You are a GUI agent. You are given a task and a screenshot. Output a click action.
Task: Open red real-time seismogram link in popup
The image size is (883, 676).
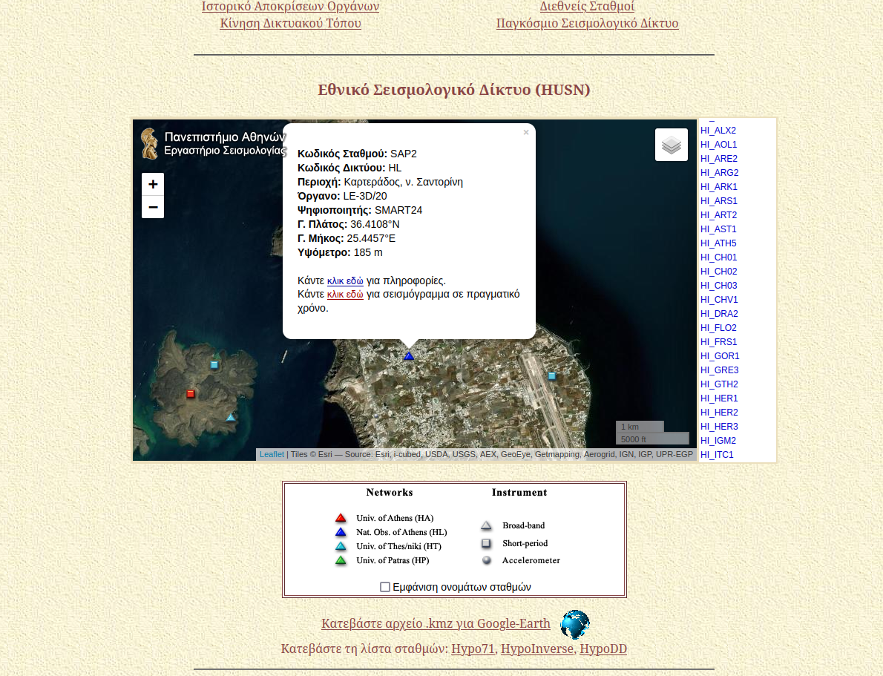tap(345, 294)
